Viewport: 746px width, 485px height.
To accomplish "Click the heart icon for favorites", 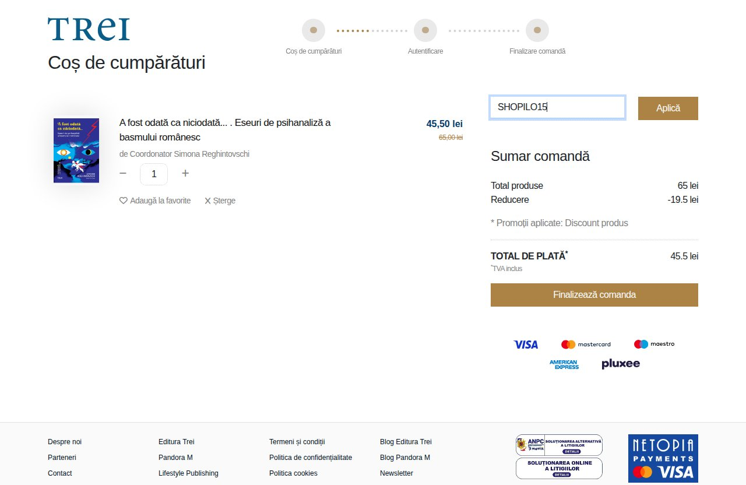I will point(124,201).
